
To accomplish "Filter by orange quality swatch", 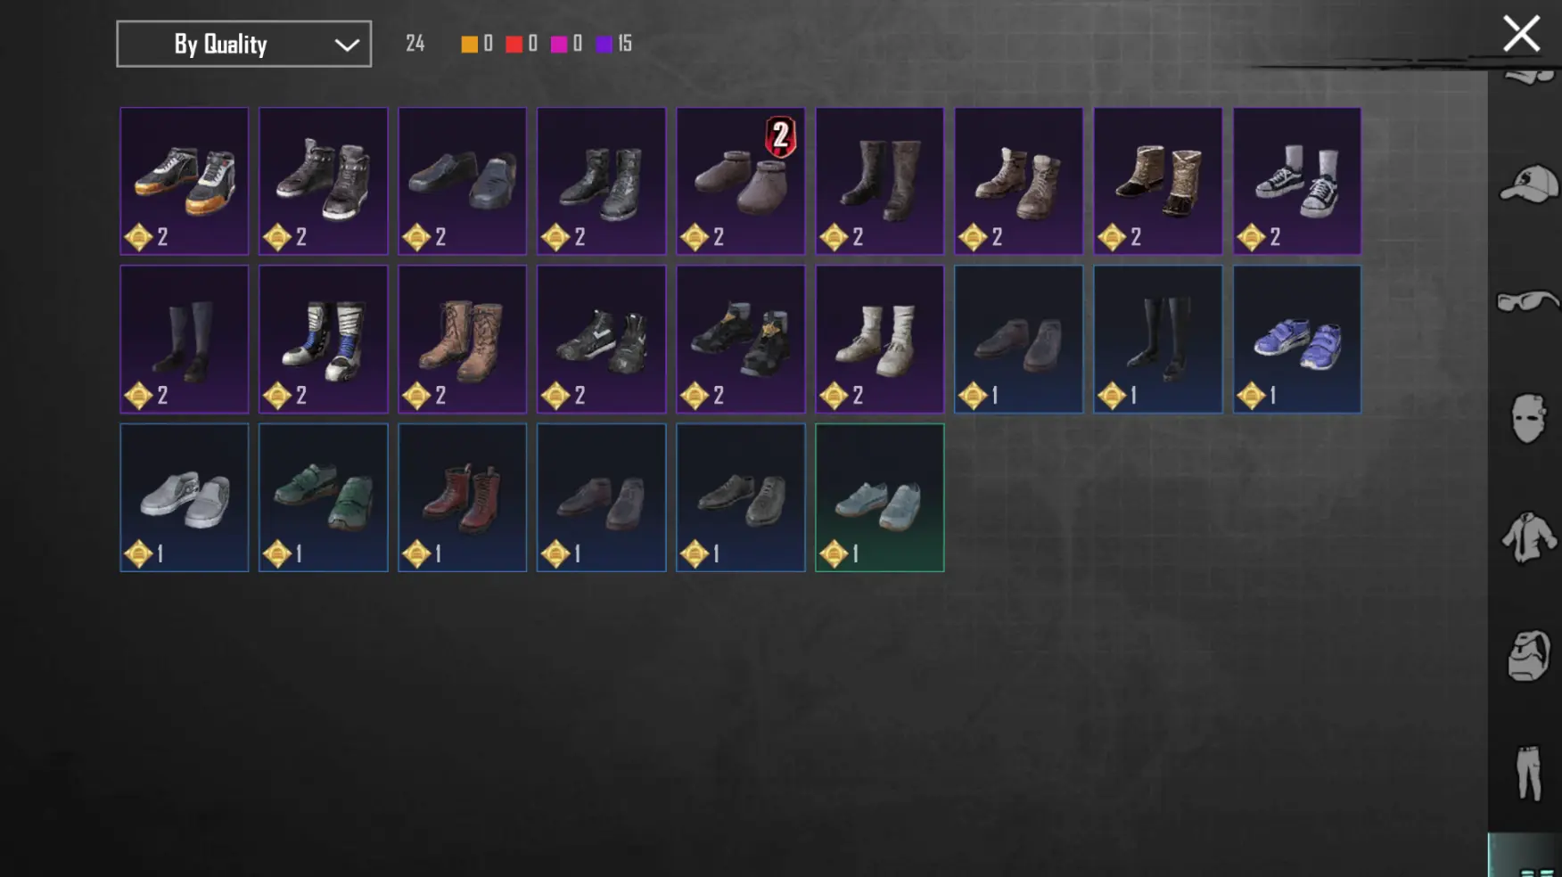I will point(469,44).
